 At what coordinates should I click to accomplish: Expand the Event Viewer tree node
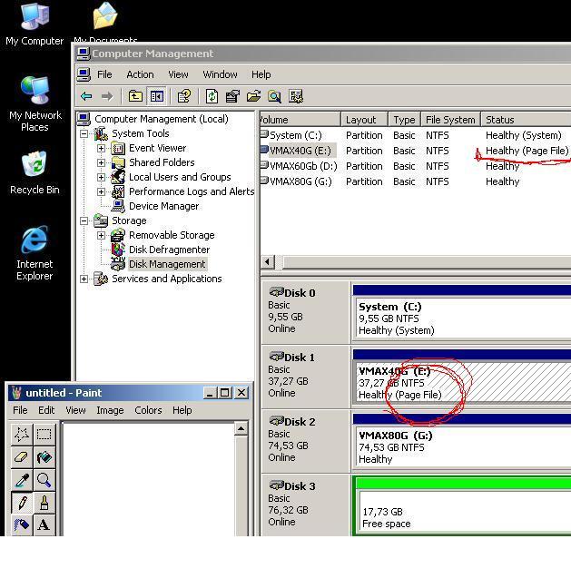(x=102, y=148)
